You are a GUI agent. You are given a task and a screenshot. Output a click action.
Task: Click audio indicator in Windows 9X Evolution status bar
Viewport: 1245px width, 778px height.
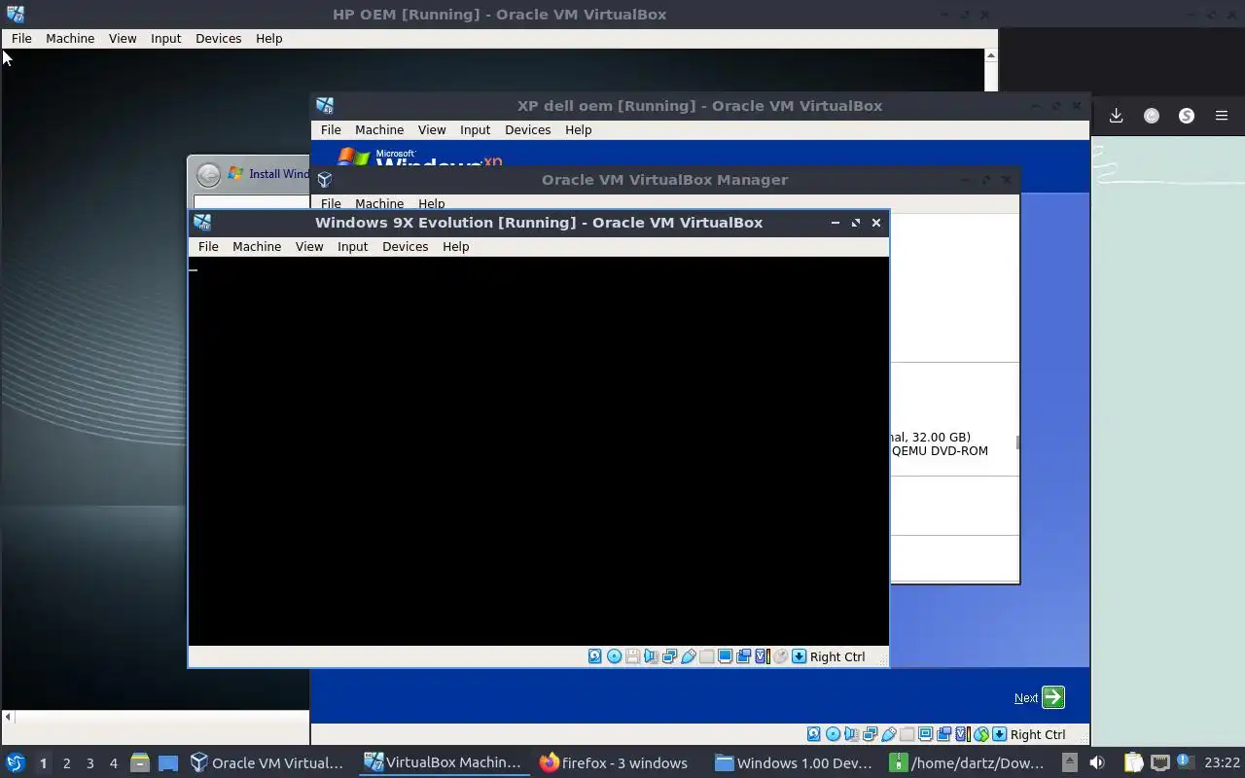point(651,656)
